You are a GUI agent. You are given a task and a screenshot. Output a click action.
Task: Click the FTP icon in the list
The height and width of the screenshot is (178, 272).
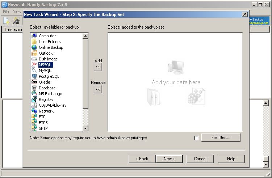point(34,117)
